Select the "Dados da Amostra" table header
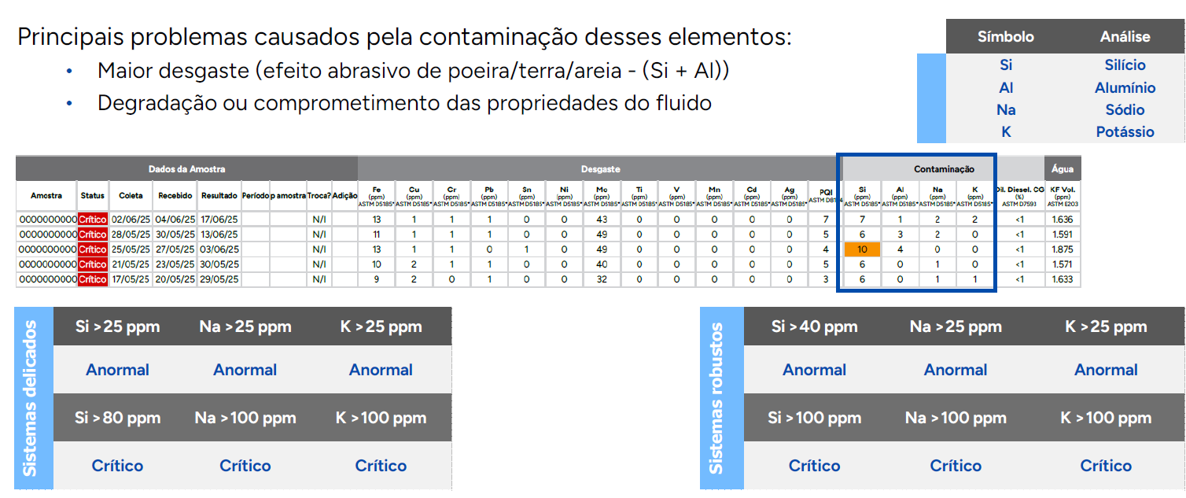 pyautogui.click(x=186, y=168)
